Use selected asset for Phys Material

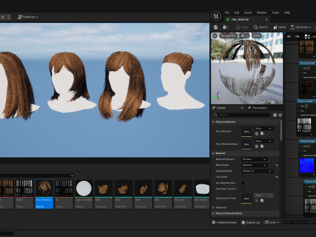click(257, 134)
